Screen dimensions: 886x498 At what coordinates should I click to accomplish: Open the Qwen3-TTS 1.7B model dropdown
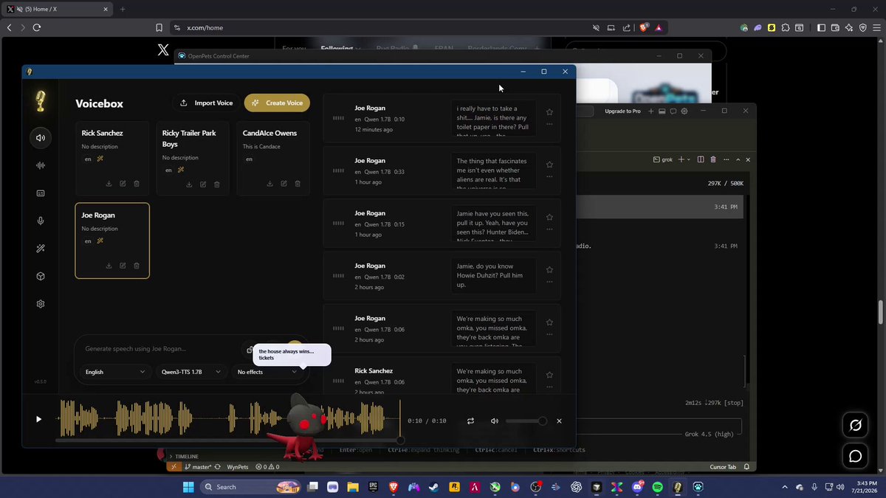point(191,372)
